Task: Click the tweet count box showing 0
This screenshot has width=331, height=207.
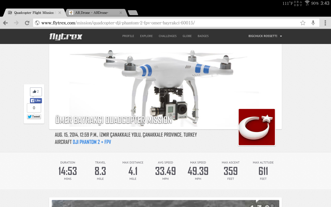Action: (34, 108)
